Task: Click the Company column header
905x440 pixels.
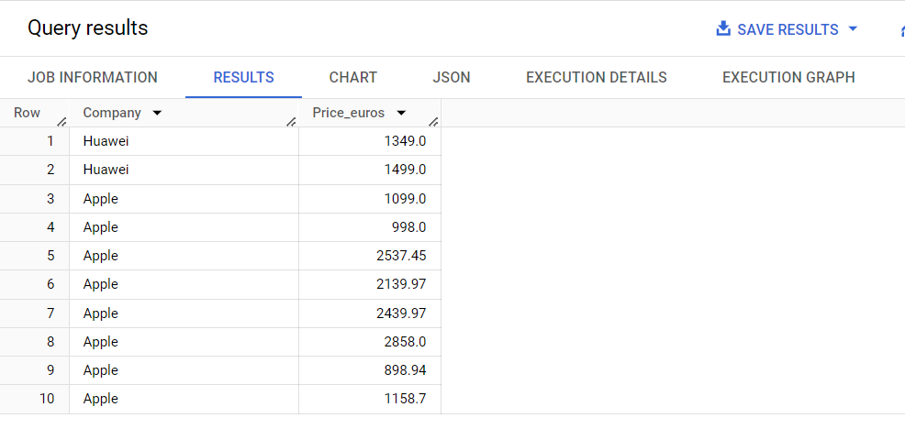Action: point(112,113)
